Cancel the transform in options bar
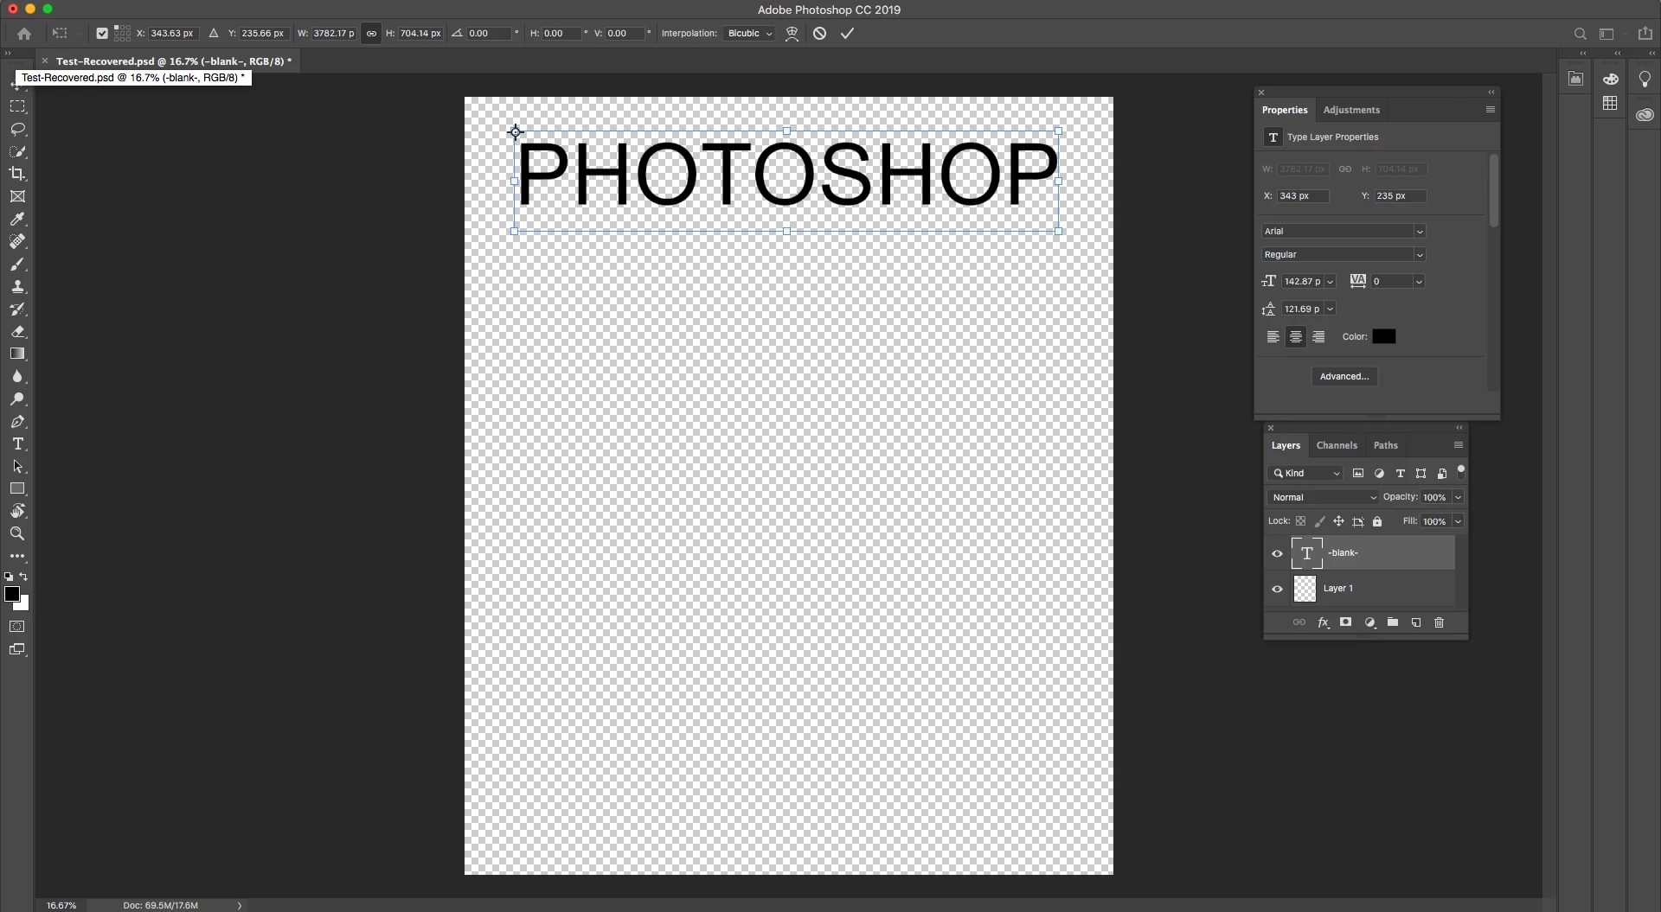 click(819, 34)
